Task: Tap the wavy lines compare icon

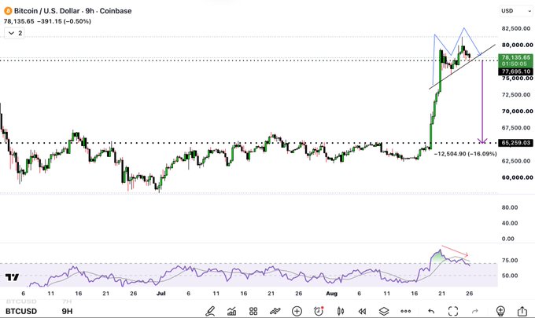Action: click(275, 311)
